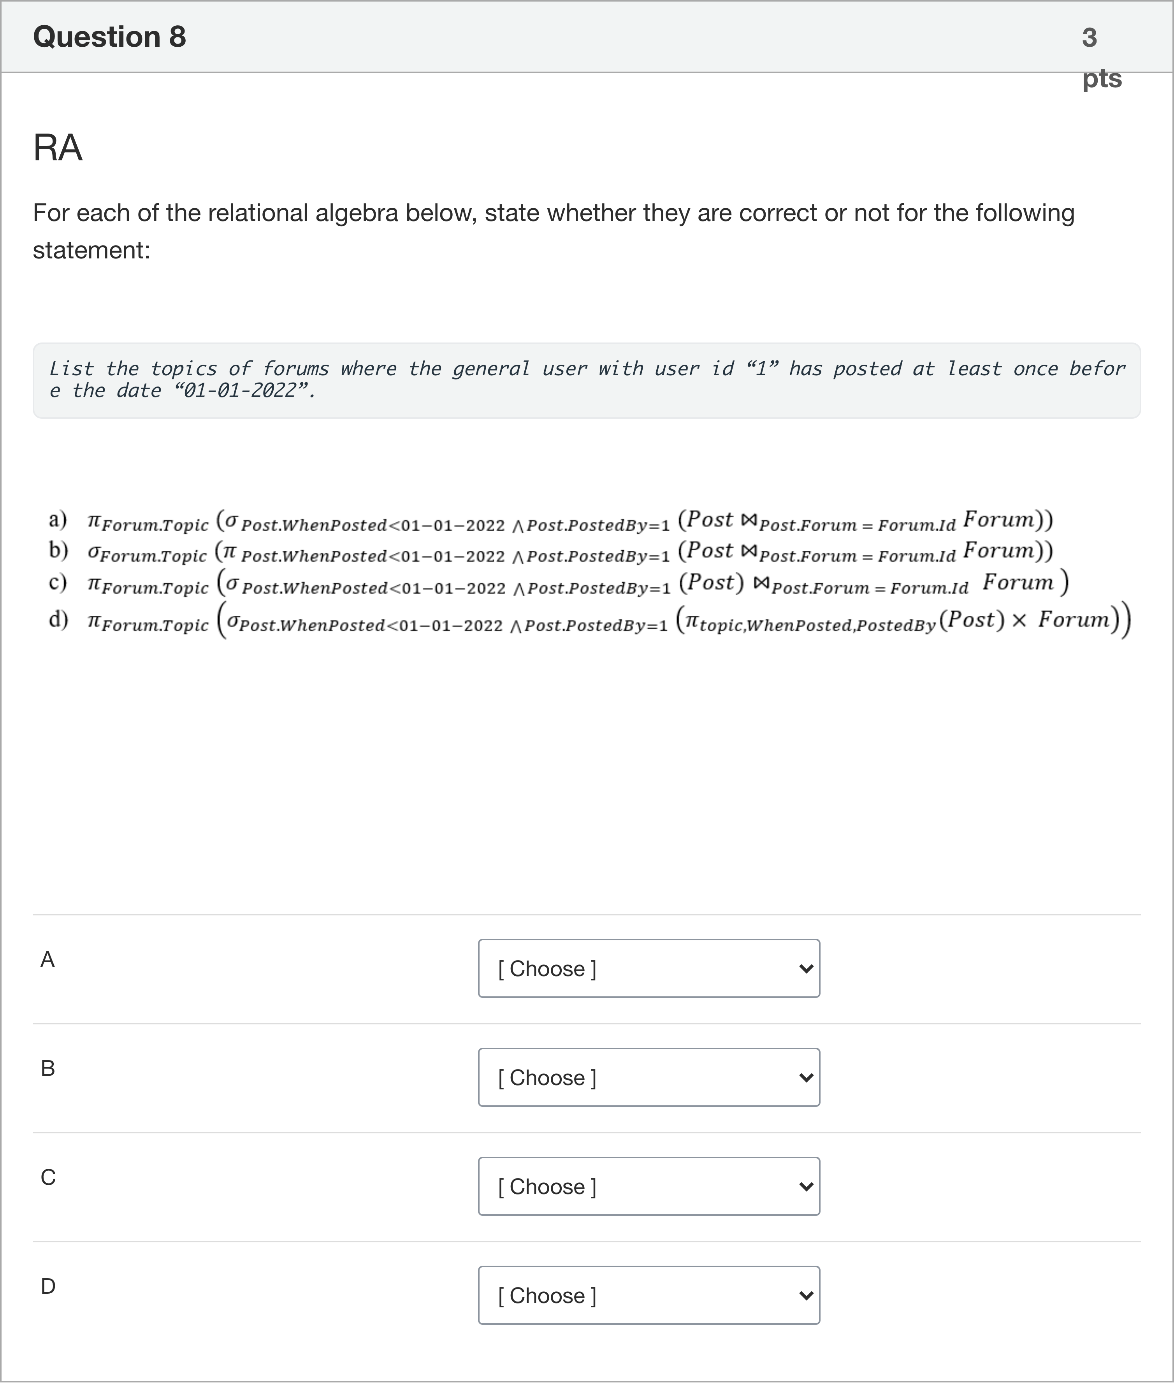Image resolution: width=1174 pixels, height=1384 pixels.
Task: Click the leading sigma symbol in expression b
Action: pyautogui.click(x=94, y=553)
